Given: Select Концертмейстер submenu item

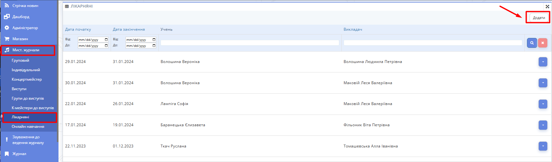Looking at the screenshot, I should point(27,79).
